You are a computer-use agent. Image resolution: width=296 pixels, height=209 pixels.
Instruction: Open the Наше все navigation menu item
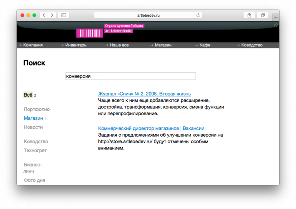click(119, 45)
